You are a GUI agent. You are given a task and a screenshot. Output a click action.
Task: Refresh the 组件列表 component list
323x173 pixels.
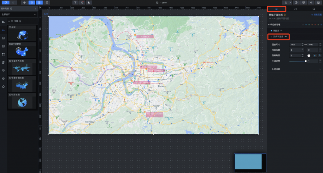(11, 9)
